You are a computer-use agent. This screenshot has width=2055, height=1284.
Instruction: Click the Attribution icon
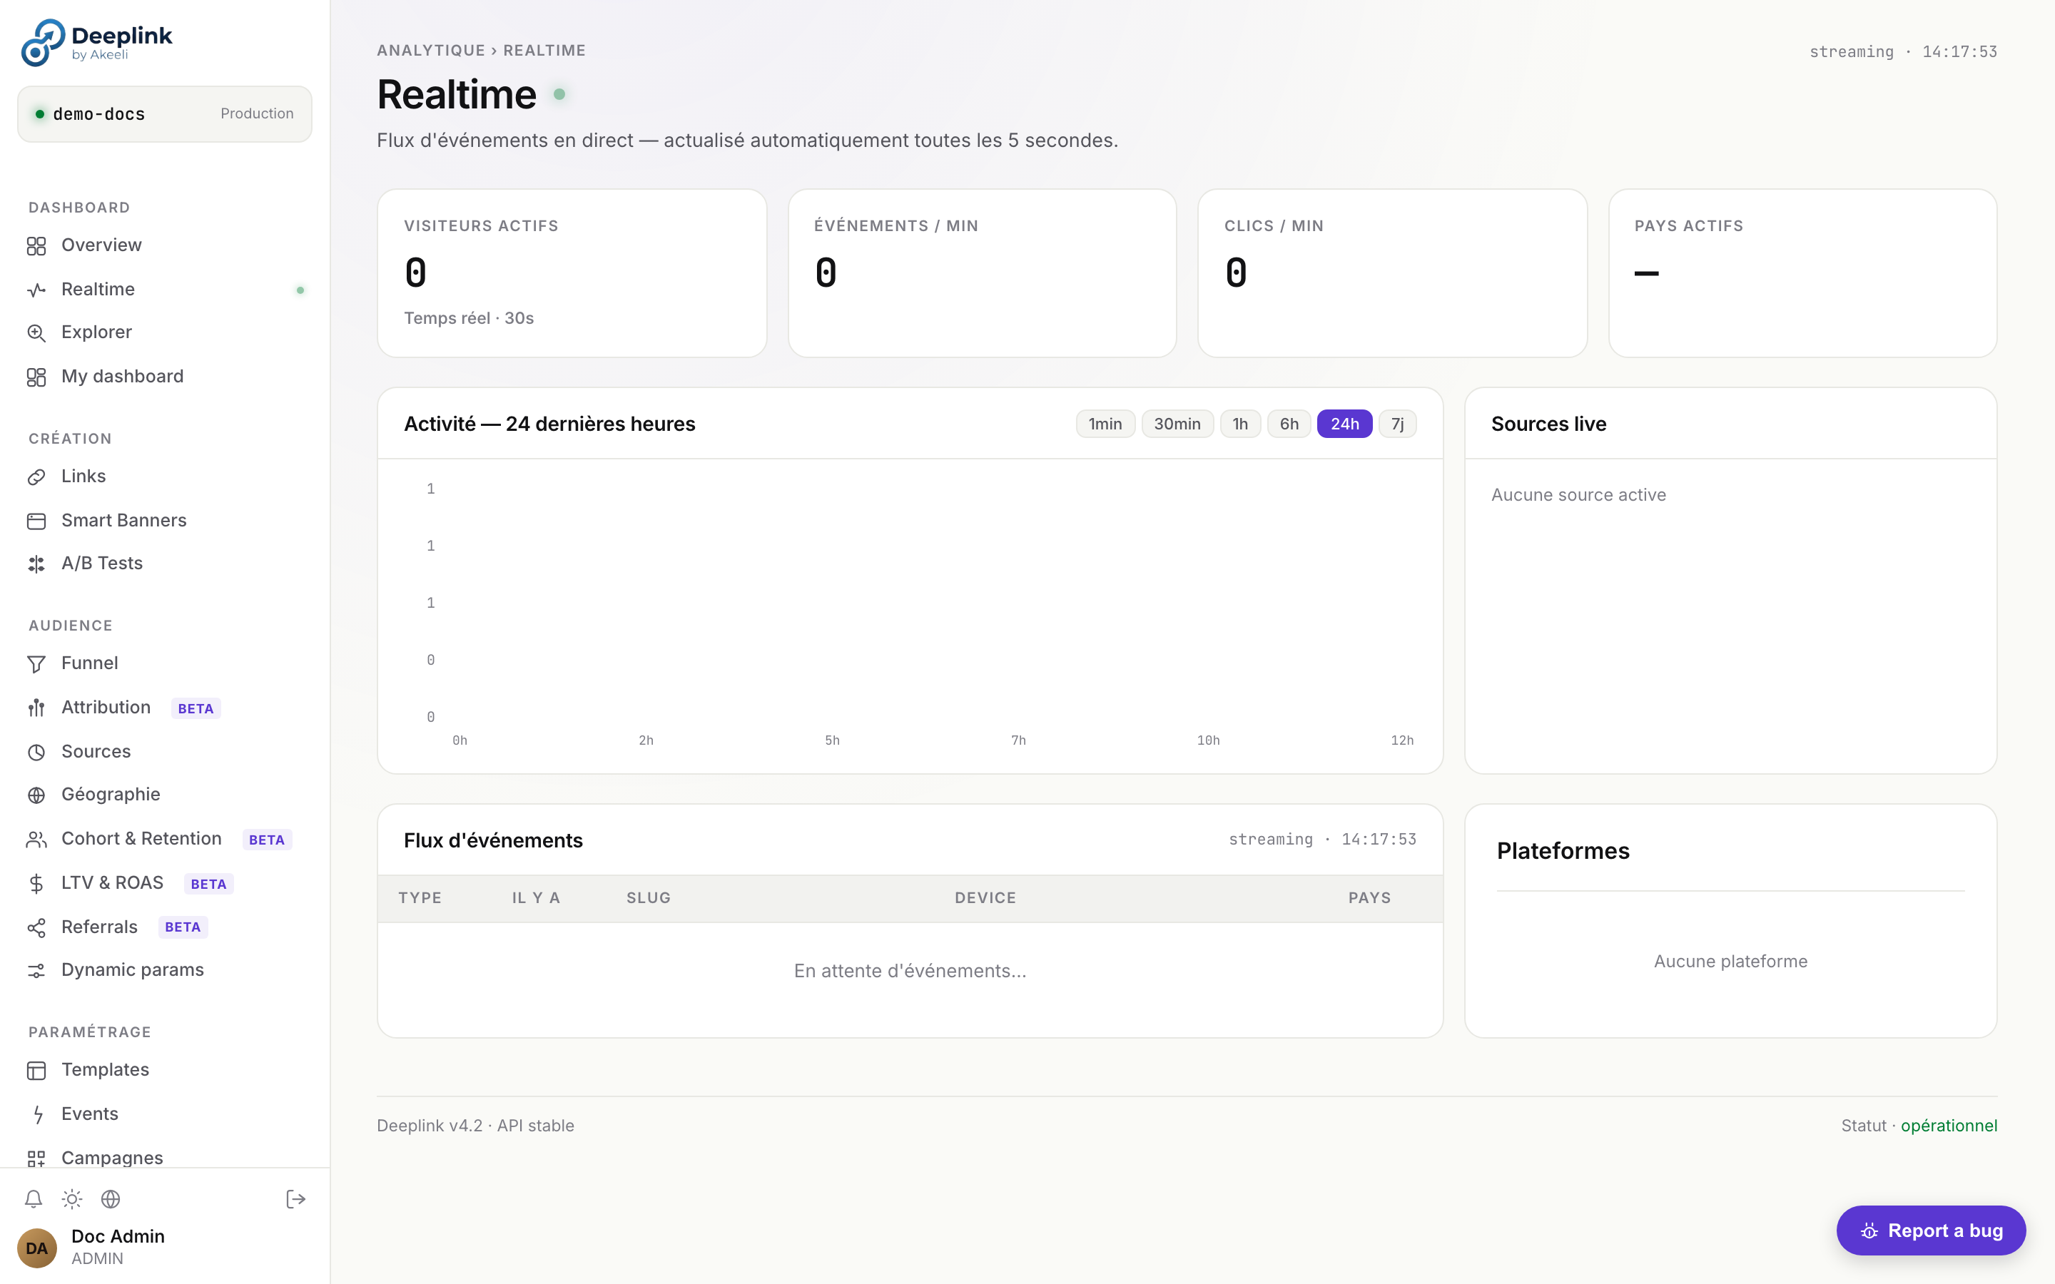(36, 708)
